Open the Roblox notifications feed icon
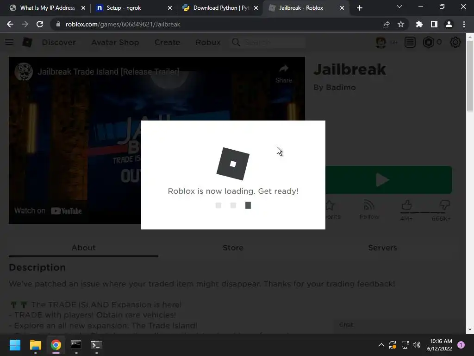 (x=410, y=42)
